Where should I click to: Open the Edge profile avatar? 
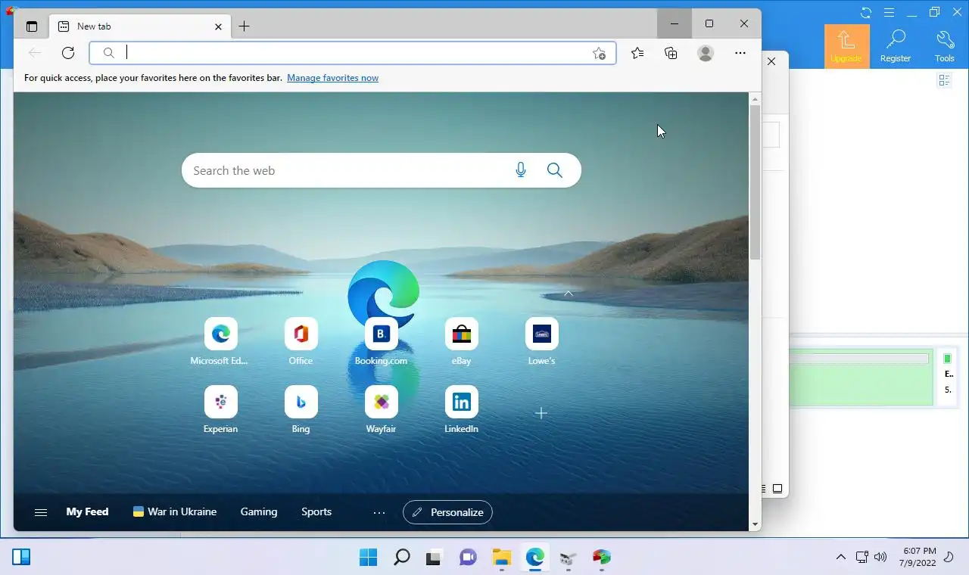point(706,53)
